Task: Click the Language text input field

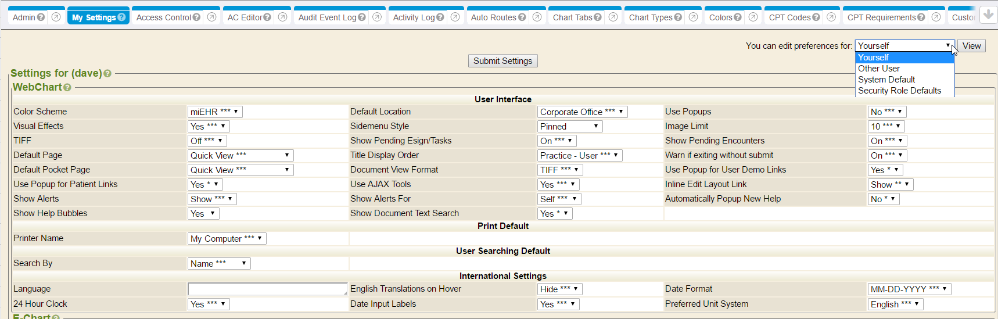Action: pyautogui.click(x=267, y=289)
